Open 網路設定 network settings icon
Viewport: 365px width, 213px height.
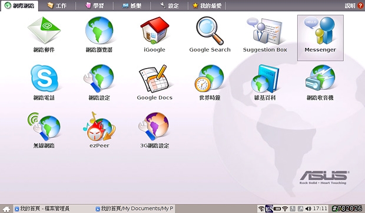99,79
